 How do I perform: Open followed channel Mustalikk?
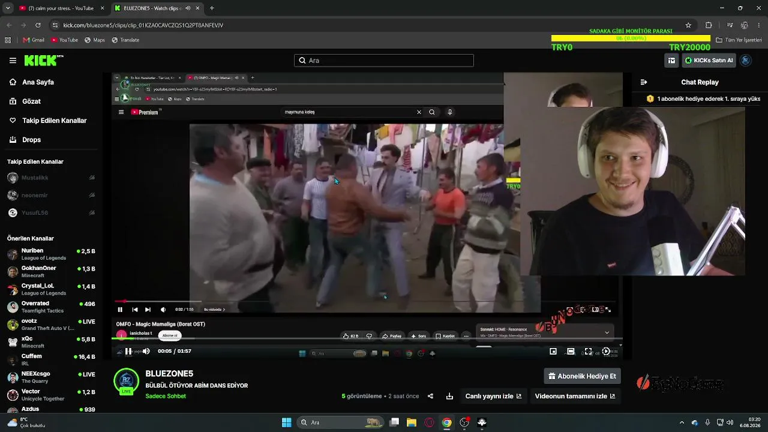coord(51,178)
